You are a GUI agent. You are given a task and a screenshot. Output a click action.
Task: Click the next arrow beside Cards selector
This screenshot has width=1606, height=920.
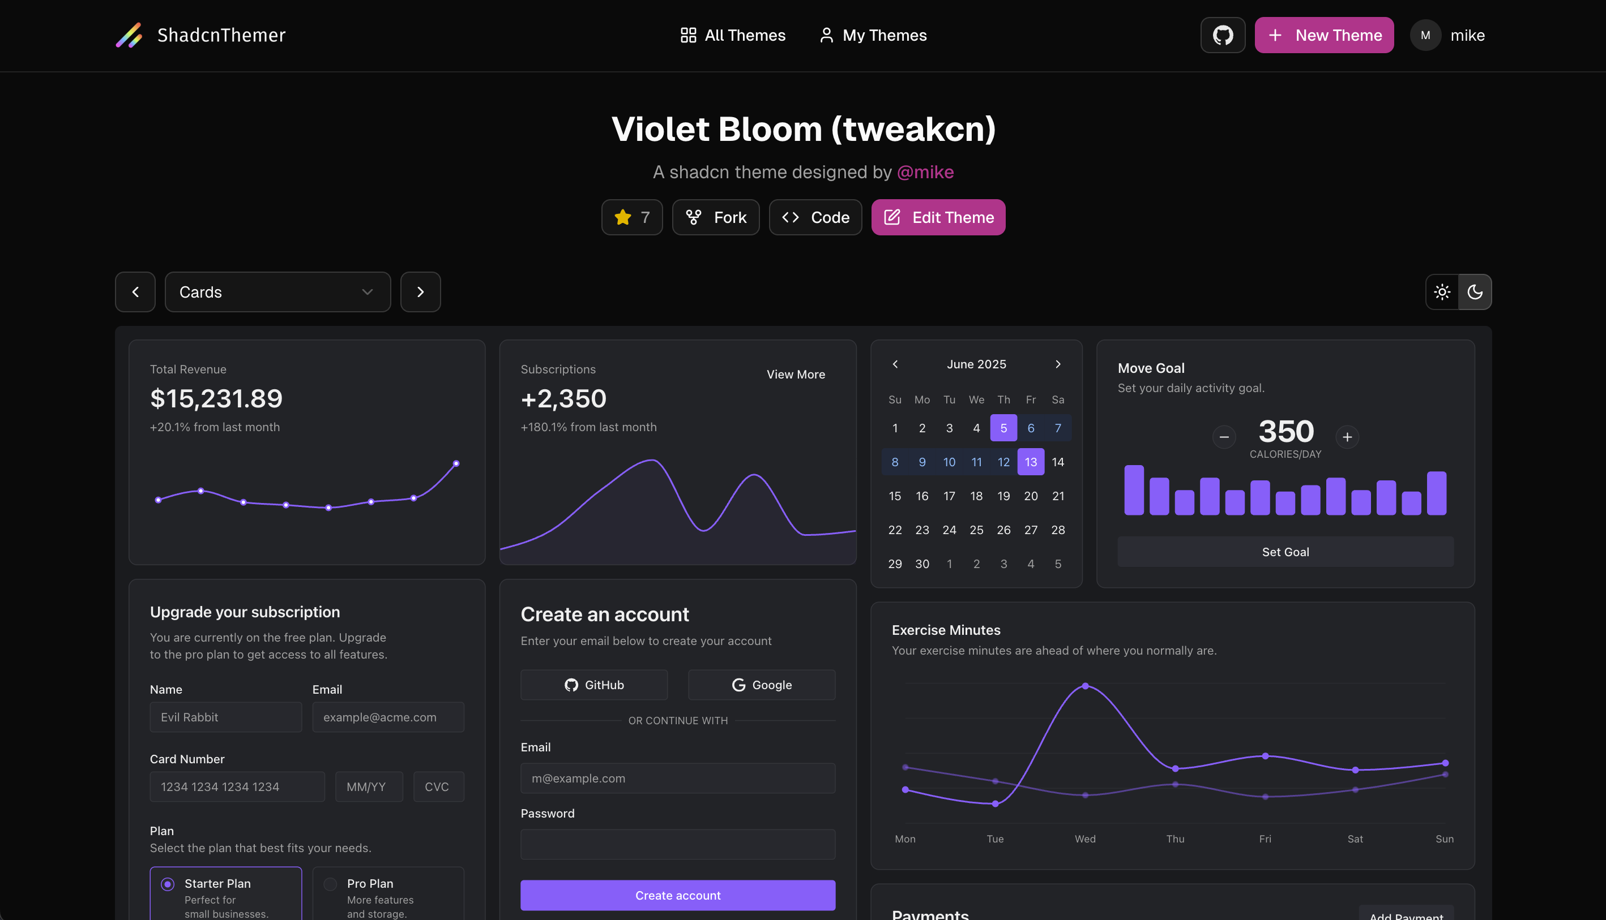click(x=420, y=292)
